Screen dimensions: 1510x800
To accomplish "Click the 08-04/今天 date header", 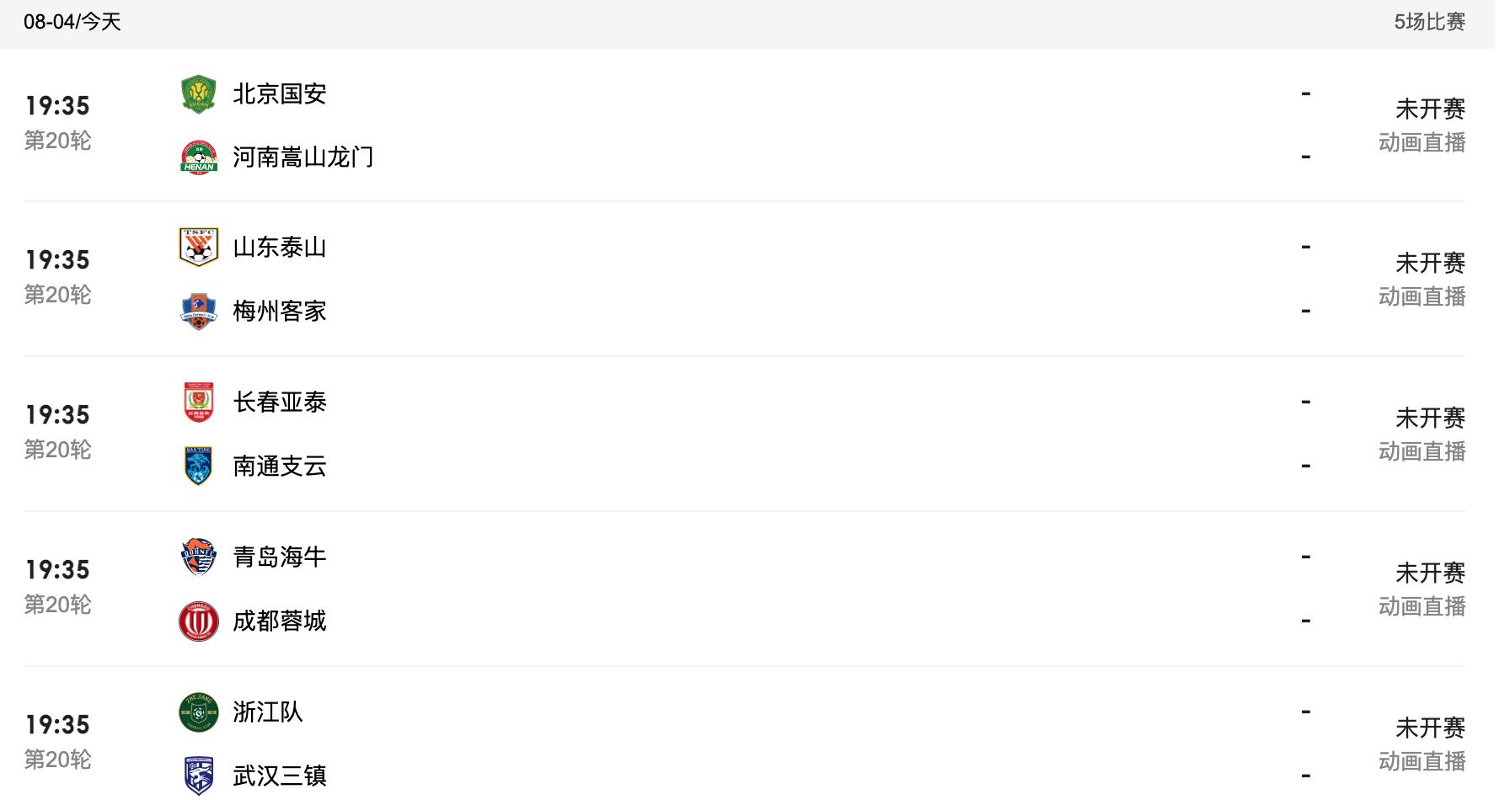I will (72, 22).
